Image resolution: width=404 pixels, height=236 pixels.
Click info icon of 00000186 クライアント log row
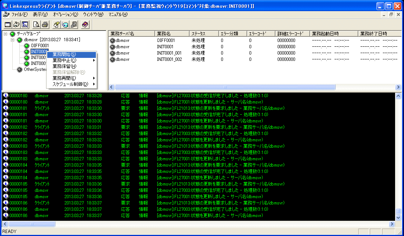coord(6,203)
